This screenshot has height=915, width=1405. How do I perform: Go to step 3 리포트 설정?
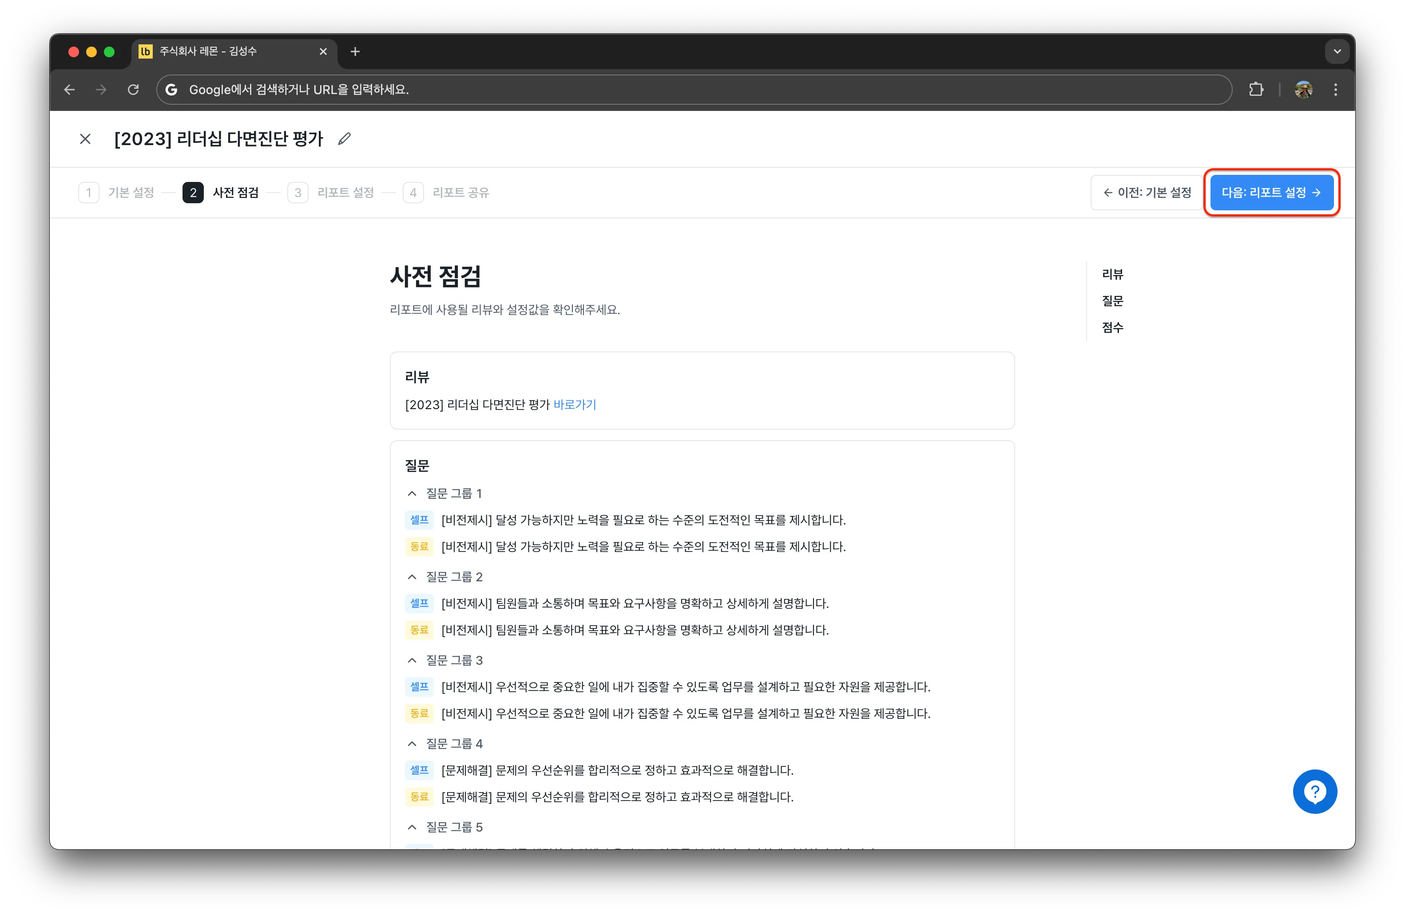[330, 192]
